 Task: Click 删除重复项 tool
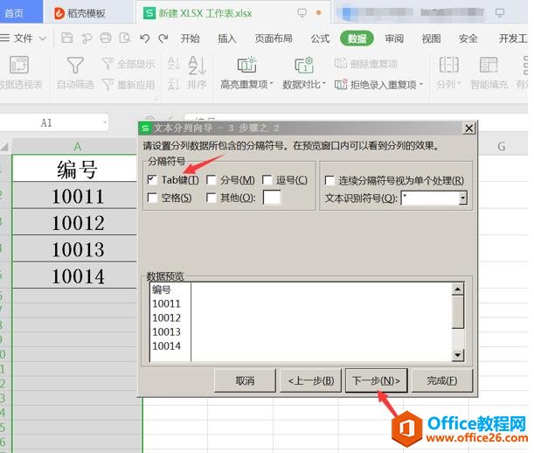(x=366, y=64)
